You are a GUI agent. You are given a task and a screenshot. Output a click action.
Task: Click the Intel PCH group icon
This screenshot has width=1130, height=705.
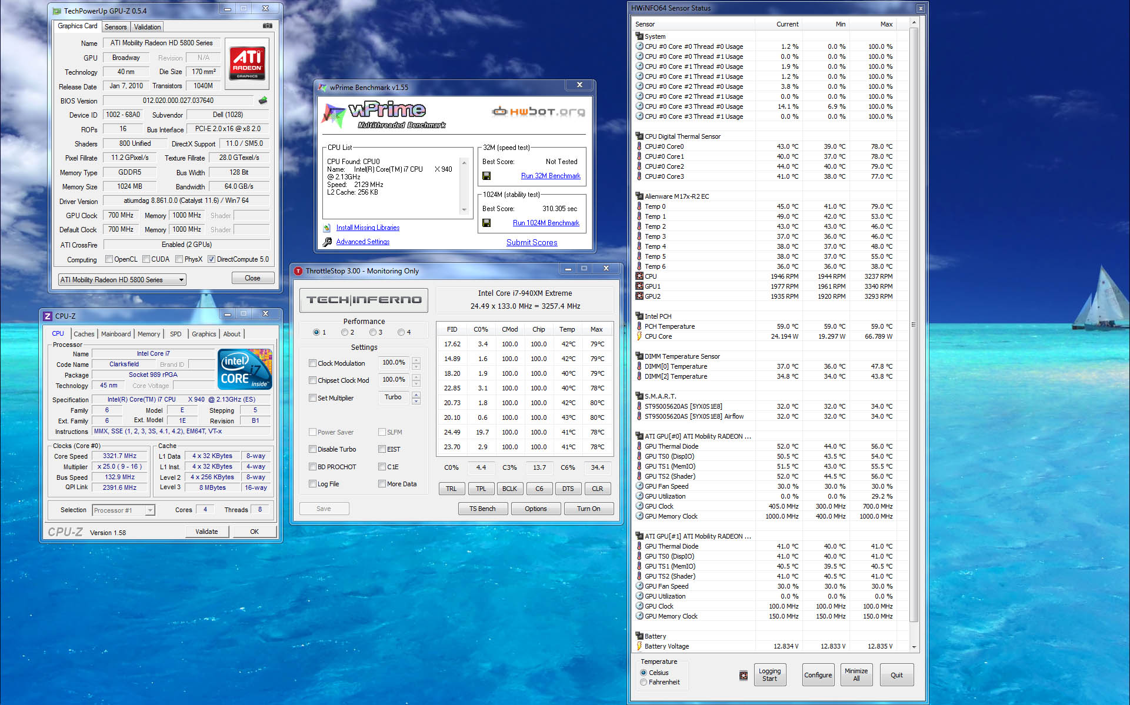pos(639,316)
